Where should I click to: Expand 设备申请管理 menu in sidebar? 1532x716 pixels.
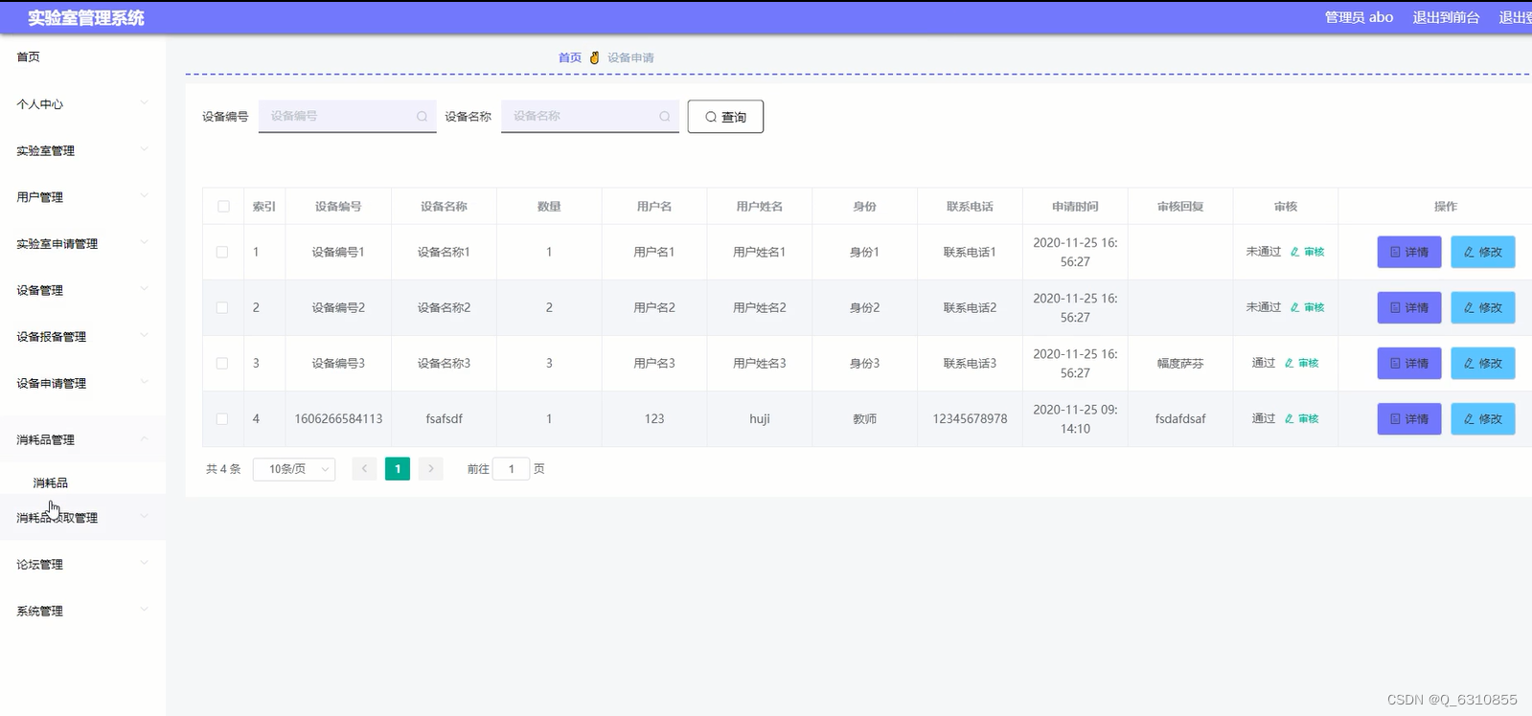82,383
